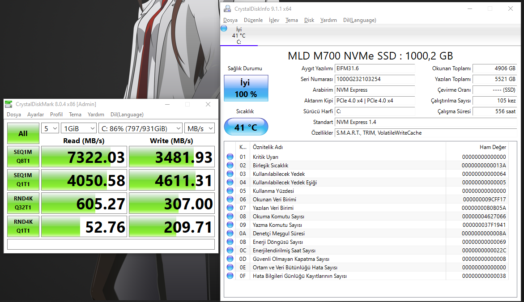Click the Aktarım Kipi value PCIe 4.0 x4
Image resolution: width=524 pixels, height=302 pixels.
click(375, 101)
